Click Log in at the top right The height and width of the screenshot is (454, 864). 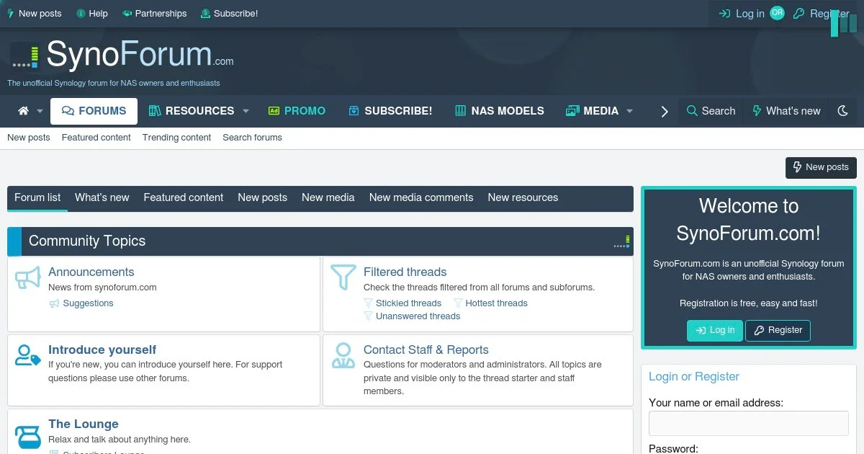pos(742,13)
